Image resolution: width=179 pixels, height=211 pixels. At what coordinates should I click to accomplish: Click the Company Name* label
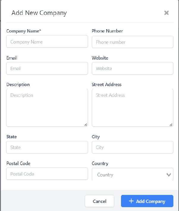coord(23,31)
